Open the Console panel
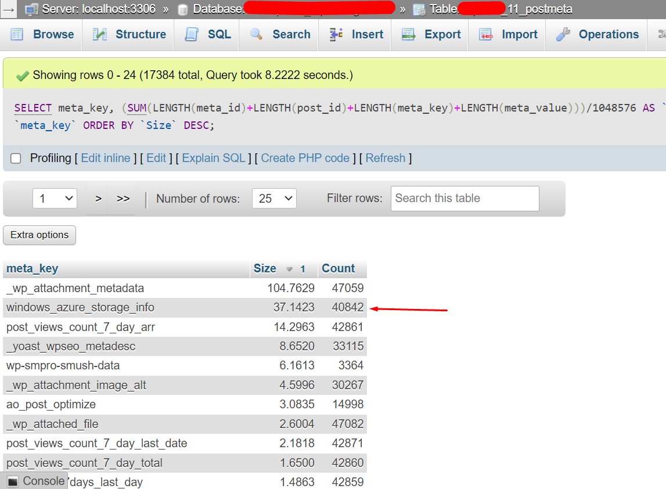 (x=34, y=481)
